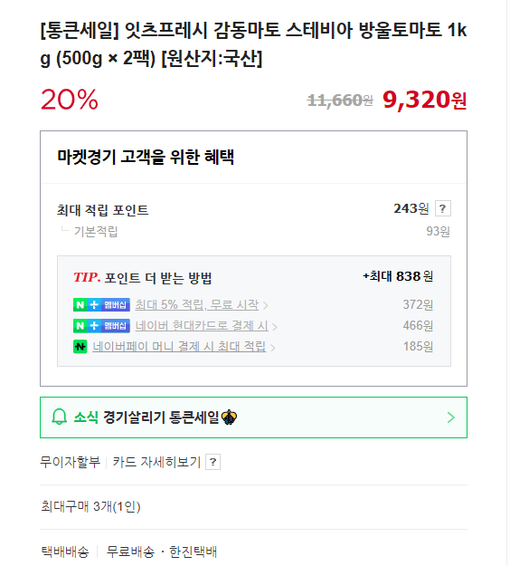Click the discounted price 9,320원
510x566 pixels.
coord(425,100)
